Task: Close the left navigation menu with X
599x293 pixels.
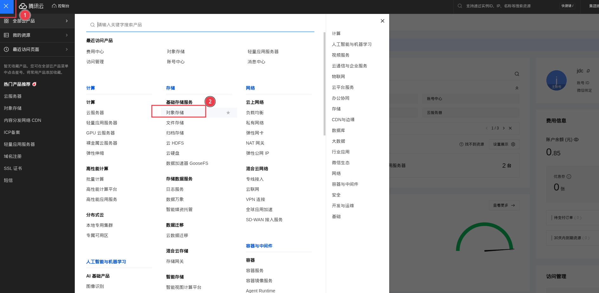Action: (6, 6)
